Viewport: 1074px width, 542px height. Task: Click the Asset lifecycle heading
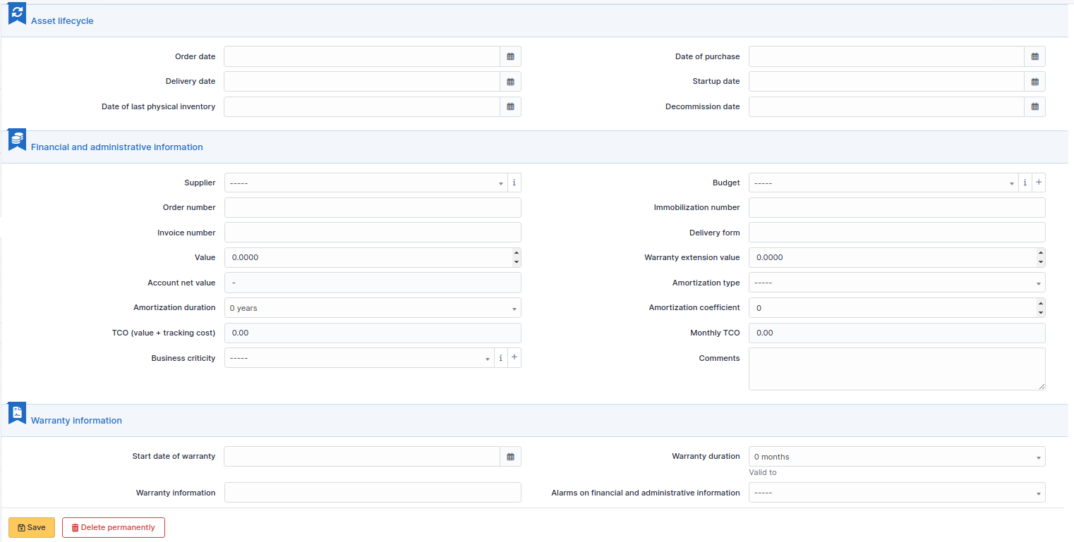pyautogui.click(x=62, y=21)
